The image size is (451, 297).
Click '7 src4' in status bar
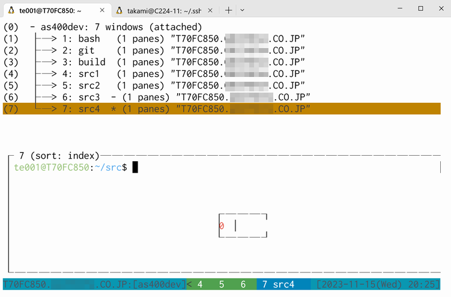(x=278, y=284)
